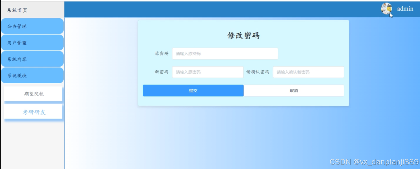Viewport: 420px width, 169px height.
Task: Expand the 系统内容 menu
Action: point(32,59)
